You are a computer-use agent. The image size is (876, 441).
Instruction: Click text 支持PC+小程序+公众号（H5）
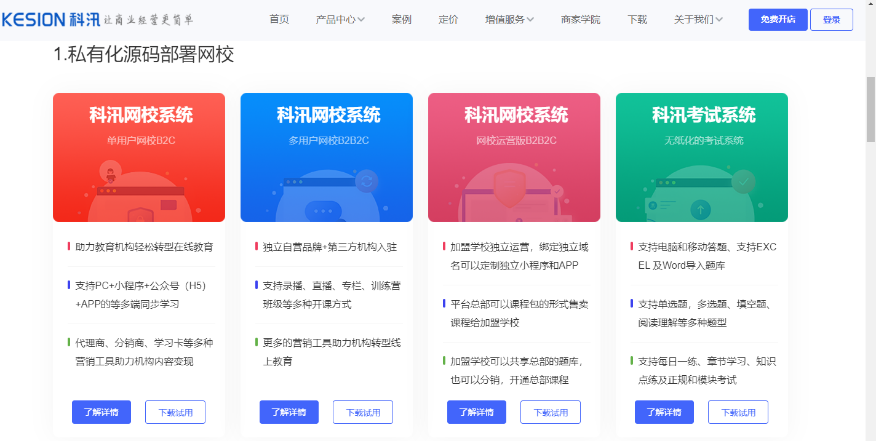pyautogui.click(x=143, y=285)
